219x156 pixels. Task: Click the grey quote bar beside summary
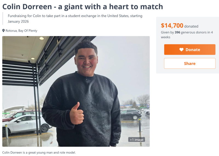[3, 18]
